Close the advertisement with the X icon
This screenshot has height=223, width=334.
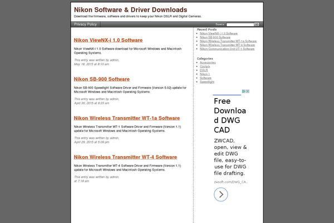point(248,91)
